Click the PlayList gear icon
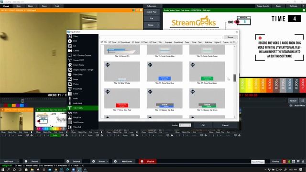 tap(142, 161)
